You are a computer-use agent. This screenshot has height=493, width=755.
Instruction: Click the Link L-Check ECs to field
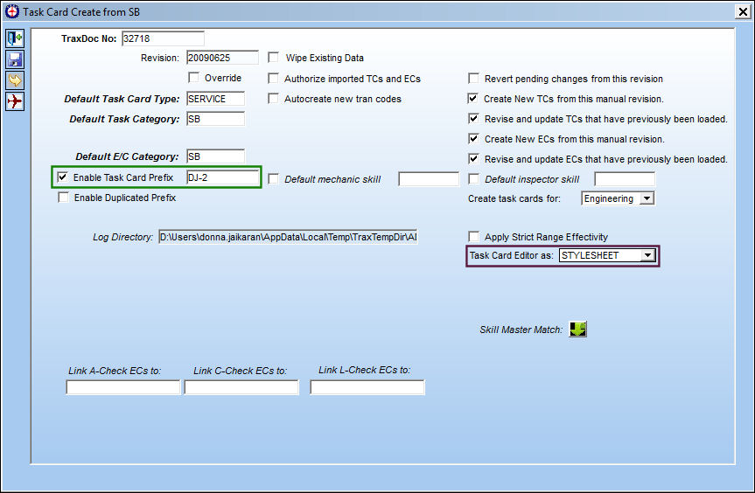[367, 387]
